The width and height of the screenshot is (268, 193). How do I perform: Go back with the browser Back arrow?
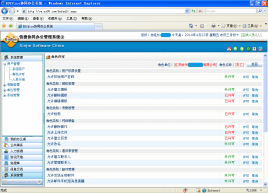(4, 11)
